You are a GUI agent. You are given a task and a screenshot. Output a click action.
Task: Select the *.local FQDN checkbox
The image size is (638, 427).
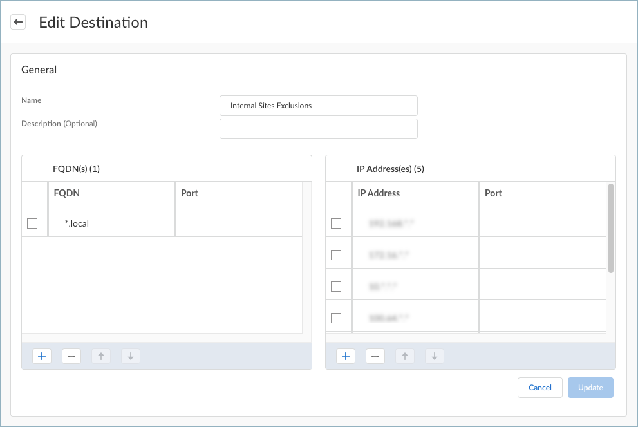click(32, 223)
